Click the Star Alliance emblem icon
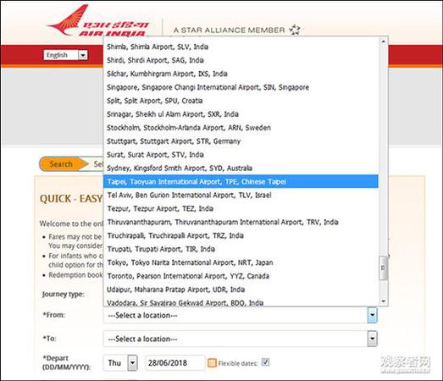443x381 pixels. tap(295, 30)
